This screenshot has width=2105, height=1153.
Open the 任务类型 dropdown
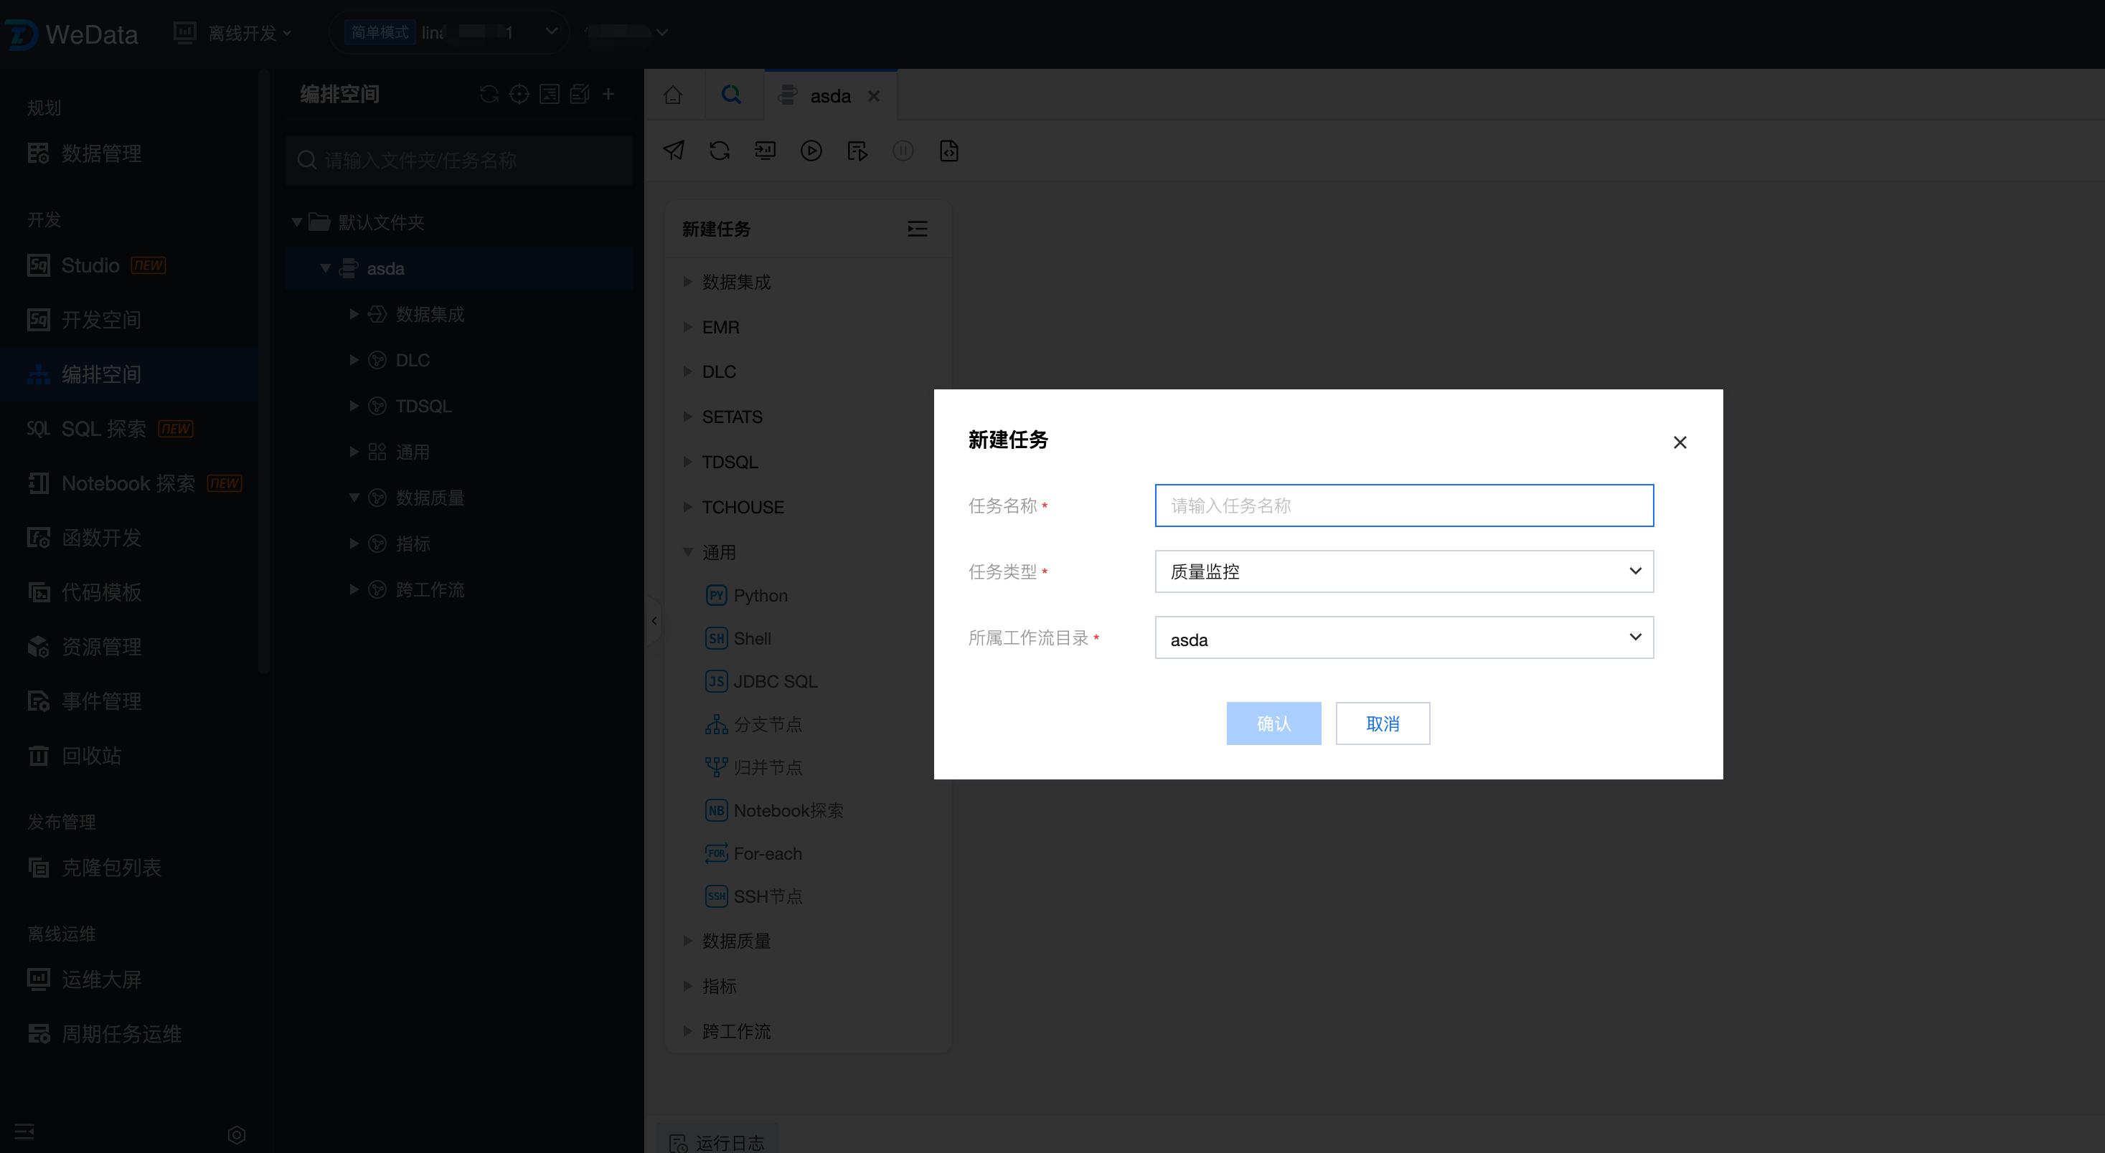[x=1403, y=571]
